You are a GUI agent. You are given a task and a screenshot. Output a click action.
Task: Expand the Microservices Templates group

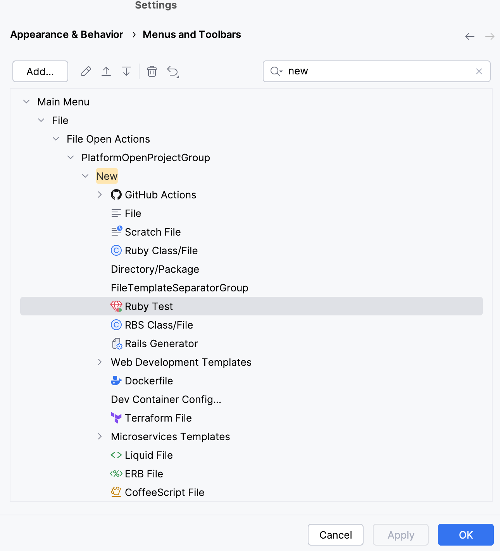pos(100,436)
